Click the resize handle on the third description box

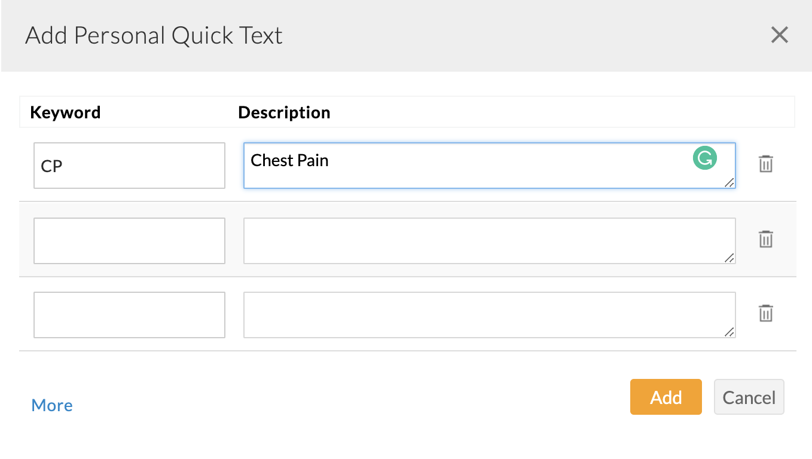tap(731, 333)
